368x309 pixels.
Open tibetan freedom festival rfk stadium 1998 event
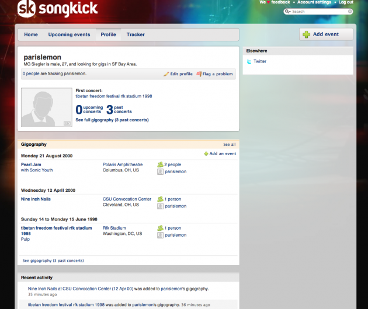[x=56, y=231]
